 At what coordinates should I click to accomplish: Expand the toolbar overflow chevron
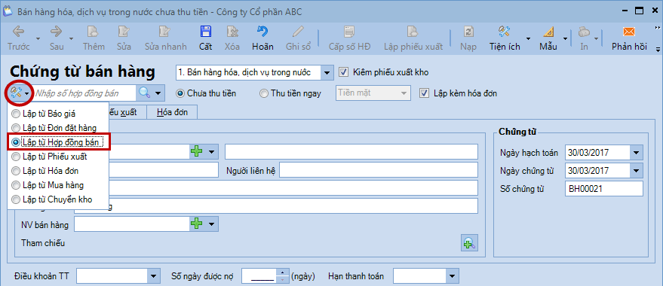click(x=657, y=27)
